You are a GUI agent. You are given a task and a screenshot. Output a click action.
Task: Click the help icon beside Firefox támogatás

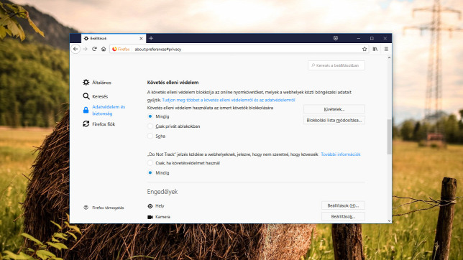point(86,208)
